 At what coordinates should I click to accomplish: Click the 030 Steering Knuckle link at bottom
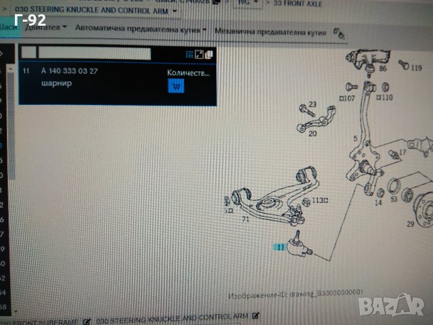click(173, 316)
